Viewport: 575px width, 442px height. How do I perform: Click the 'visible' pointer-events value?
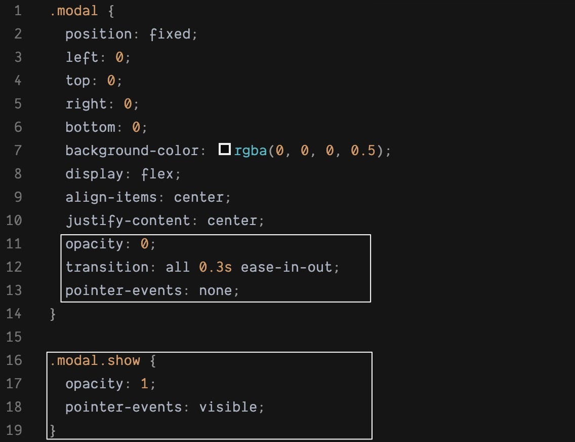pos(228,407)
